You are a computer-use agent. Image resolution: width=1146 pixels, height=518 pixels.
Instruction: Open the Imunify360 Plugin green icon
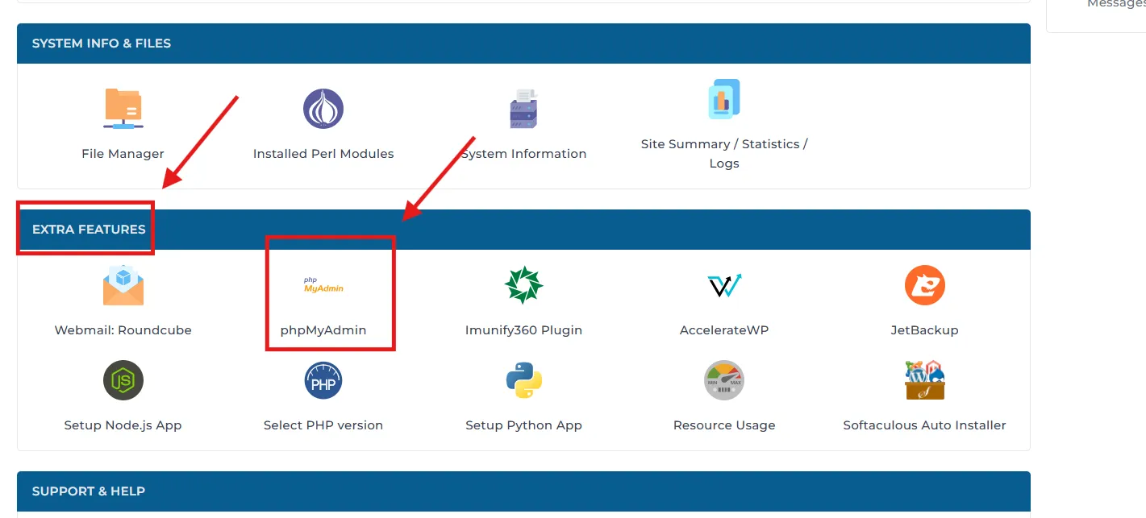[x=523, y=285]
